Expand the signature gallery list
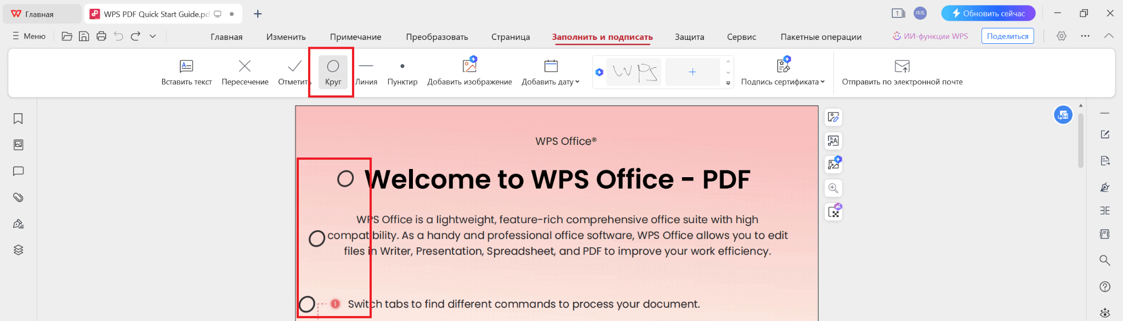1123x321 pixels. (x=728, y=83)
